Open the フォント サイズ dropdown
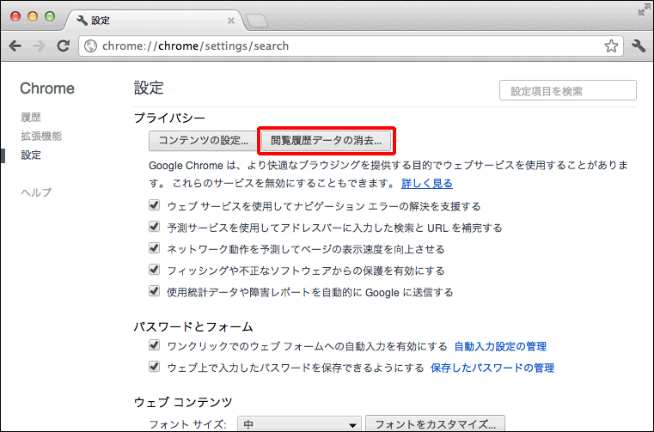The image size is (654, 432). 299,424
